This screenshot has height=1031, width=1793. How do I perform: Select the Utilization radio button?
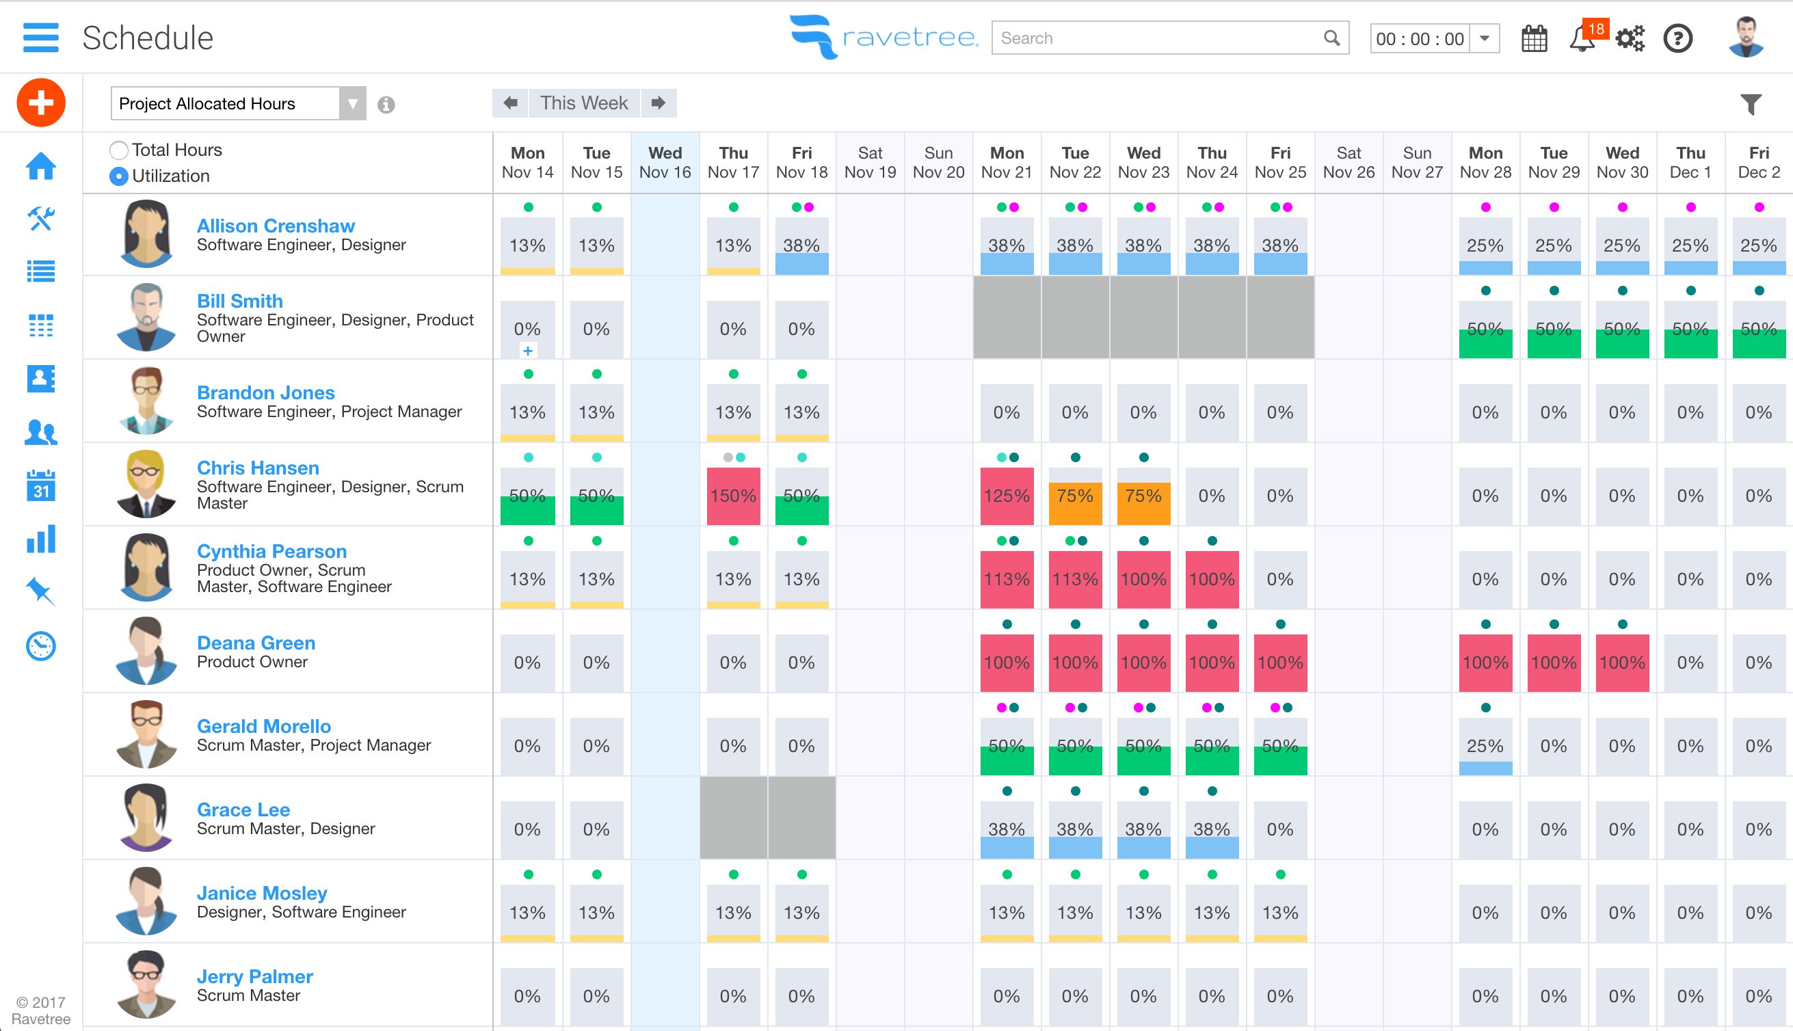pyautogui.click(x=119, y=176)
